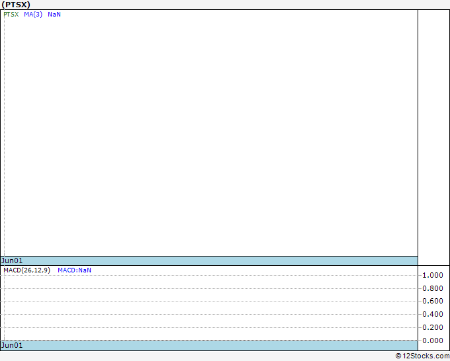Click the MACD(26,12,9) indicator label
450x361 pixels.
coord(26,270)
